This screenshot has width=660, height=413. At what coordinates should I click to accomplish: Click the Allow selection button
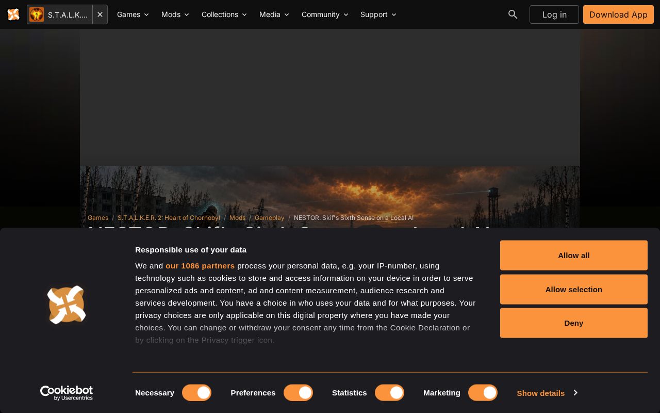[x=574, y=289]
